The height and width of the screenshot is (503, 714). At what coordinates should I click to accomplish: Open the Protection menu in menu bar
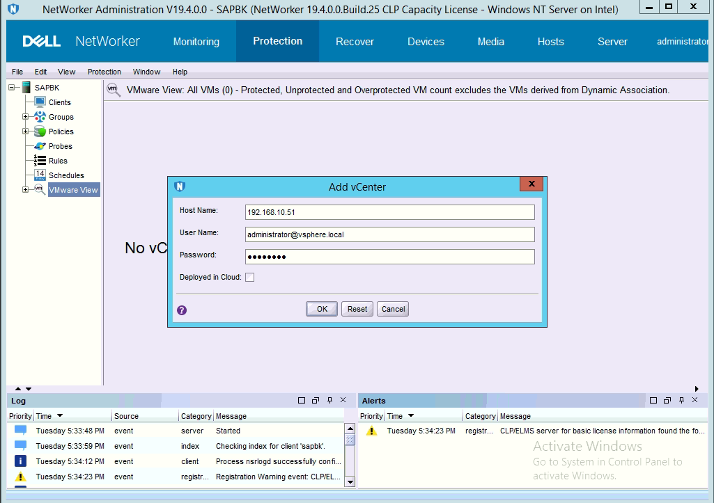(x=104, y=72)
